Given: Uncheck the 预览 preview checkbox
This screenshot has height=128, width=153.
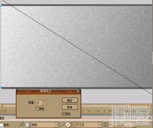Looking at the screenshot, I should click(x=63, y=114).
